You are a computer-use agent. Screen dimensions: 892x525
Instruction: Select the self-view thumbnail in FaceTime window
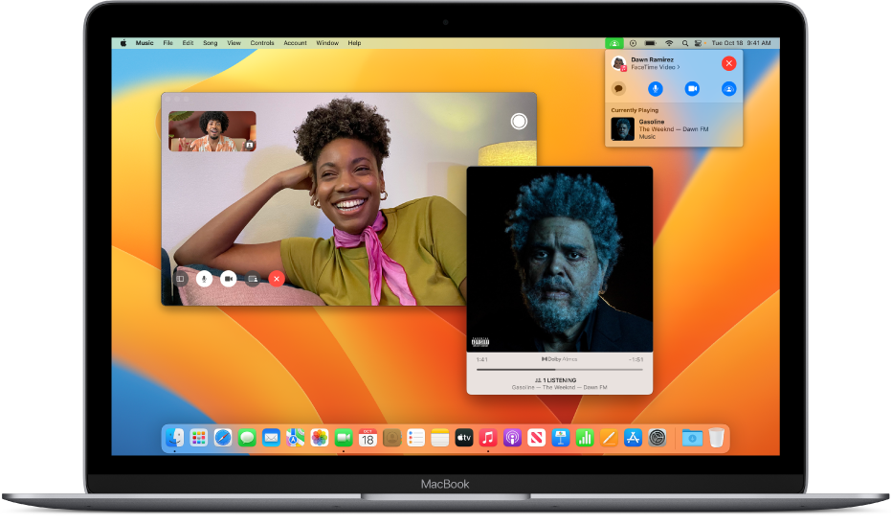click(212, 131)
